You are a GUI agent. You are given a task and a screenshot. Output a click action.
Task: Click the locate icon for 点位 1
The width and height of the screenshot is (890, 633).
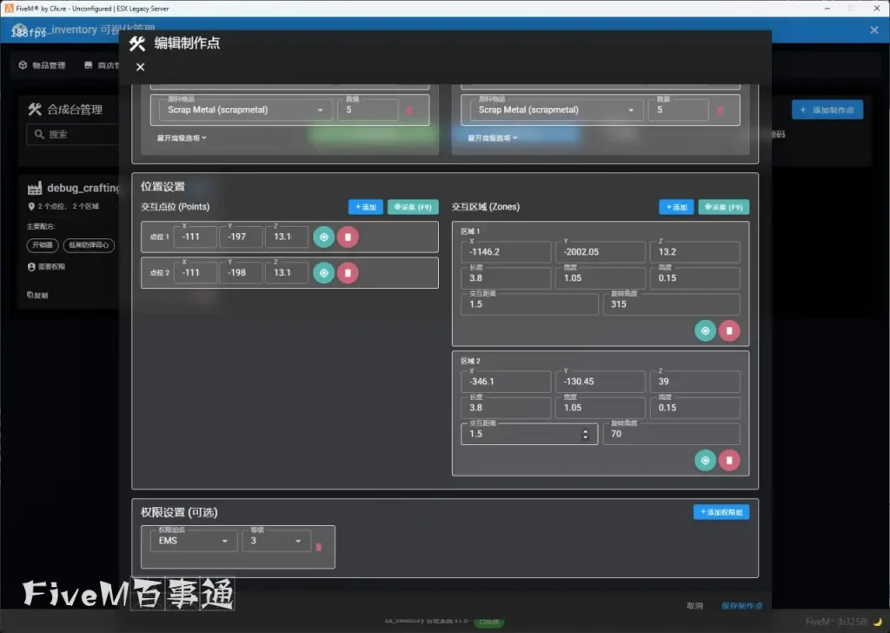pyautogui.click(x=323, y=237)
